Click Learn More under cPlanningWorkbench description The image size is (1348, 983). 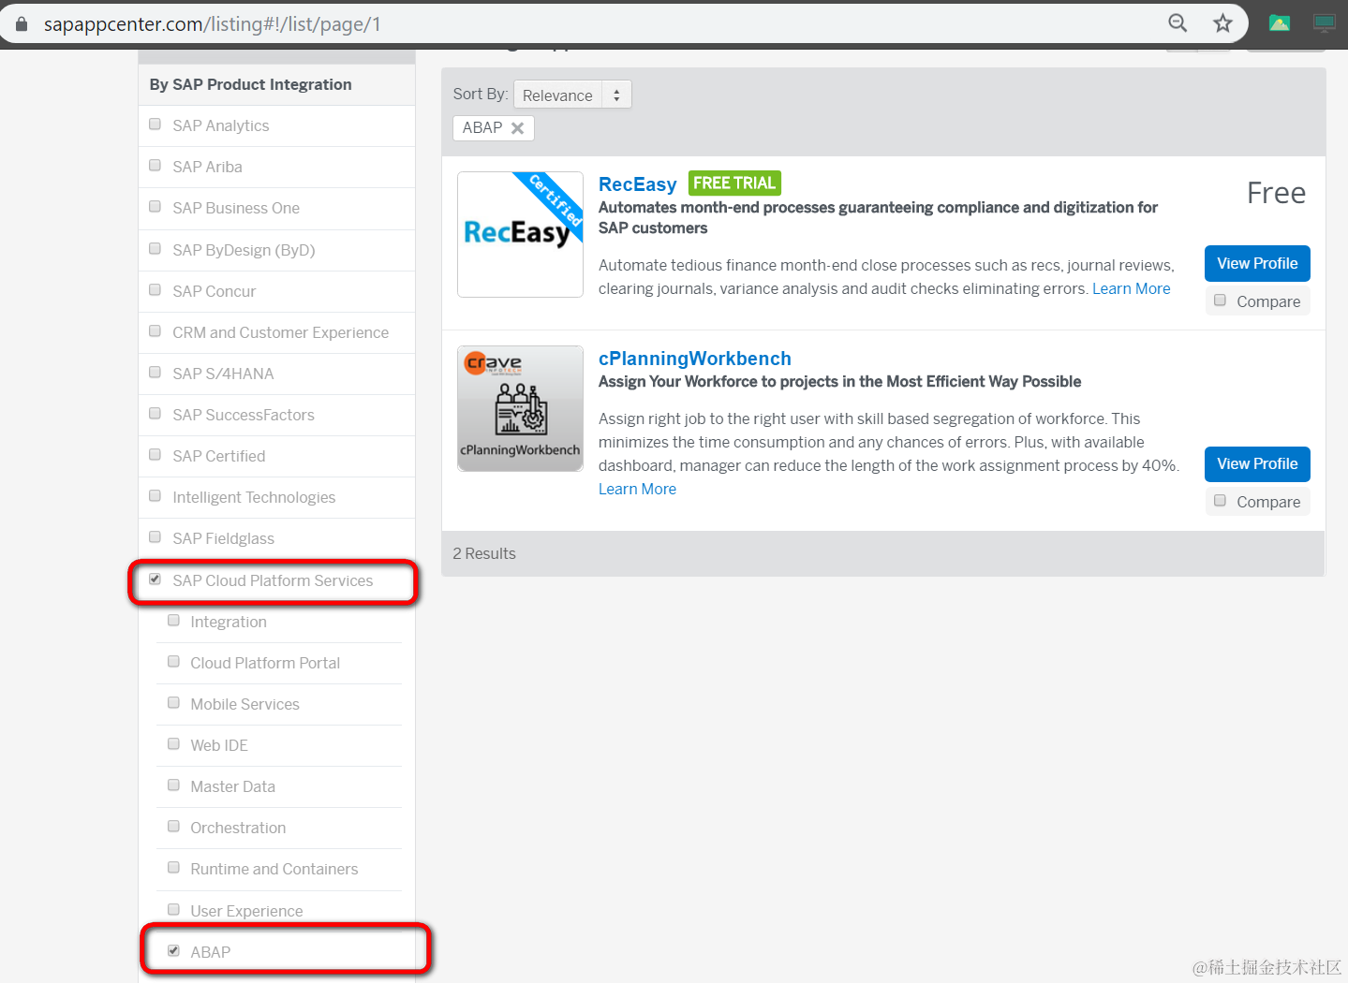tap(637, 489)
